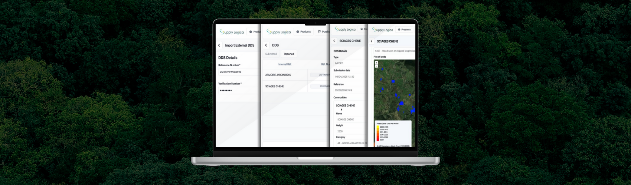
Task: Open Products in the DDS list panel navbar
Action: [x=303, y=32]
